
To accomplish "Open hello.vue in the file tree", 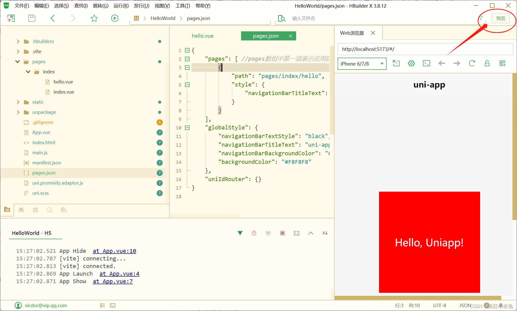I will coord(63,82).
